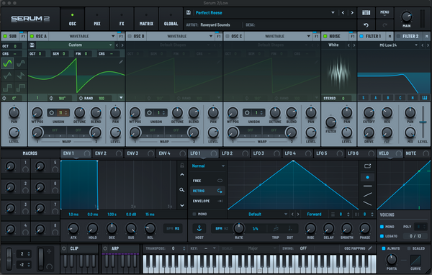Screen dimensions: 432x275
Task: Open OSC mapping pencil editor
Action: (x=370, y=248)
